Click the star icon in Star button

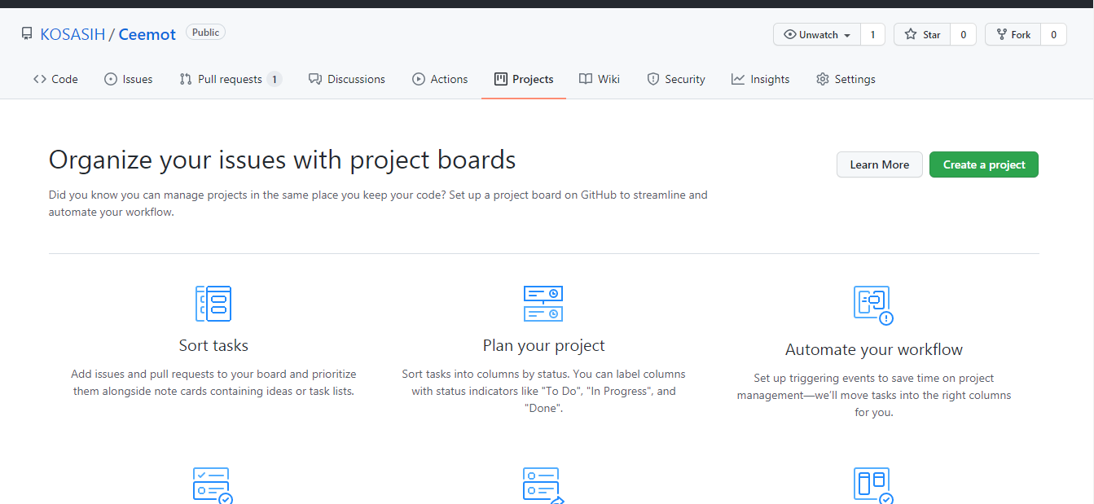[911, 34]
